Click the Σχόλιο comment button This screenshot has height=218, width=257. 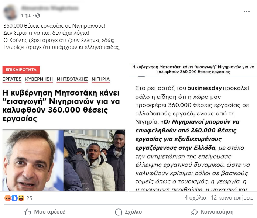128,212
